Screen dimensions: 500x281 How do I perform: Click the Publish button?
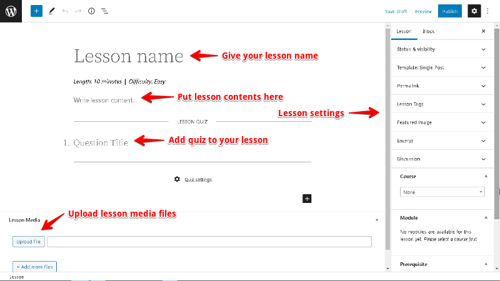click(x=449, y=11)
